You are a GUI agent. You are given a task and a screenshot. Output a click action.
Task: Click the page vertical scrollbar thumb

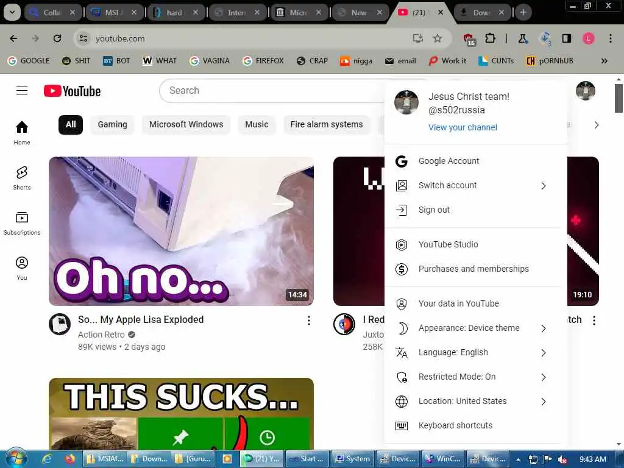[x=619, y=98]
